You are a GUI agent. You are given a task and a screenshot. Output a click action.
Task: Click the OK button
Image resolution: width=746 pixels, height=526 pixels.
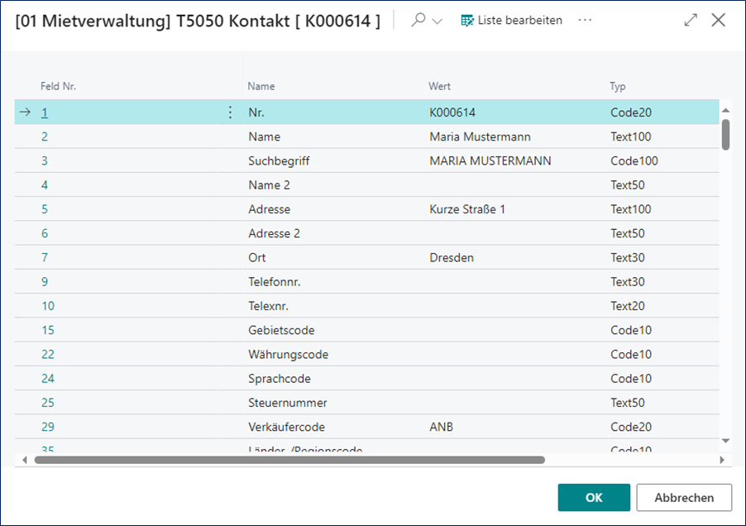(x=594, y=498)
